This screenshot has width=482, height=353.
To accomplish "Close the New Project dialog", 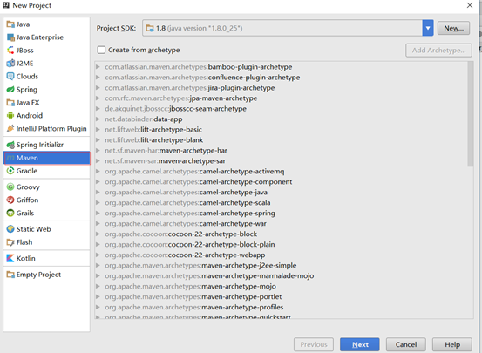I will coord(470,5).
